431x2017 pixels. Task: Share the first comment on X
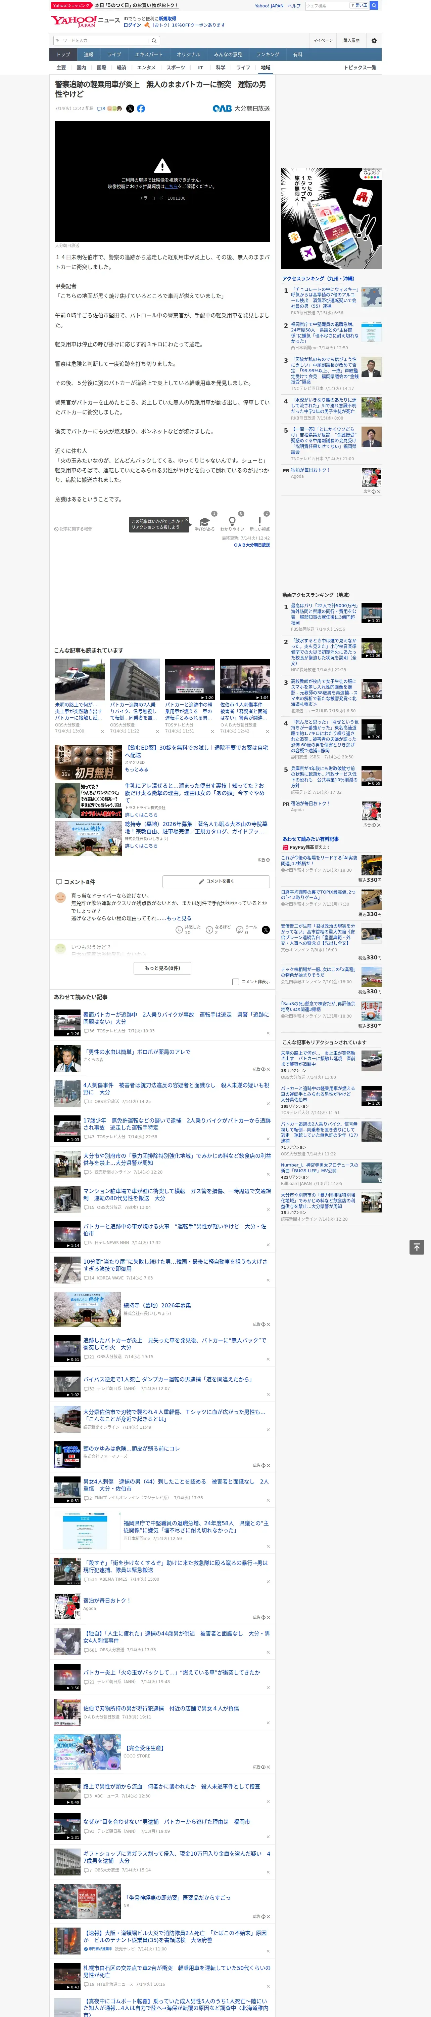[x=265, y=930]
